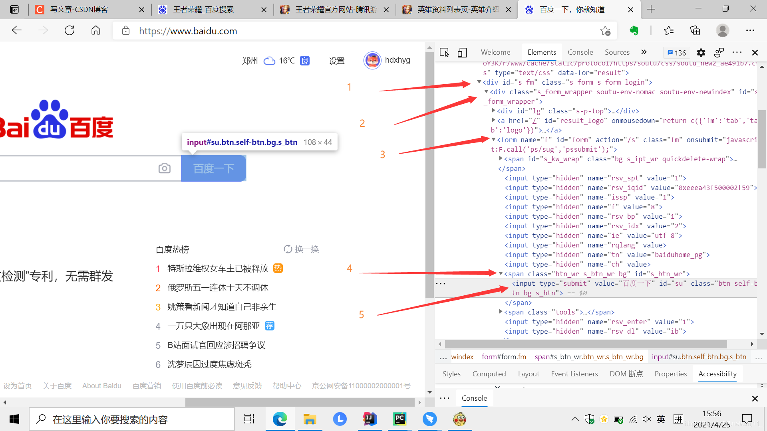
Task: Switch to the DevTools Console tab
Action: coord(580,52)
